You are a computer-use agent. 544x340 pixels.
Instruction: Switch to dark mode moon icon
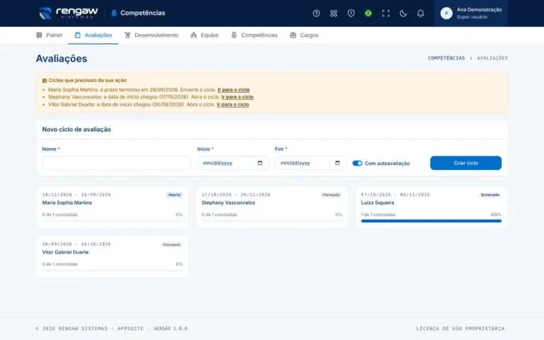click(x=403, y=13)
